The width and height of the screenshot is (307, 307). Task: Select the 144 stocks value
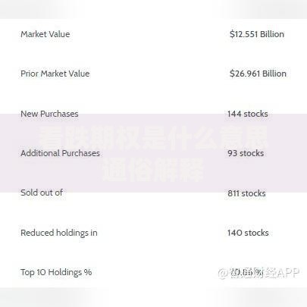(x=248, y=114)
